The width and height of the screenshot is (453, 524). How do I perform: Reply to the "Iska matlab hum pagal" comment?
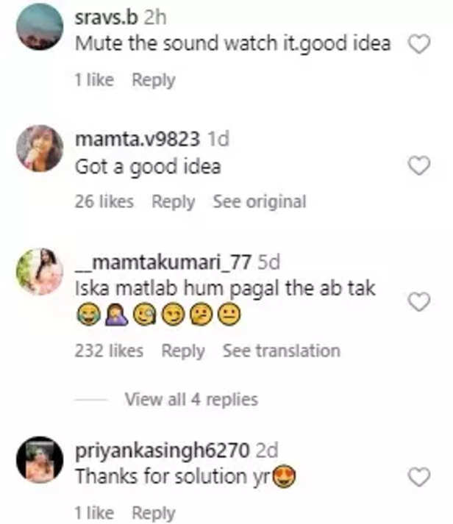(x=183, y=351)
